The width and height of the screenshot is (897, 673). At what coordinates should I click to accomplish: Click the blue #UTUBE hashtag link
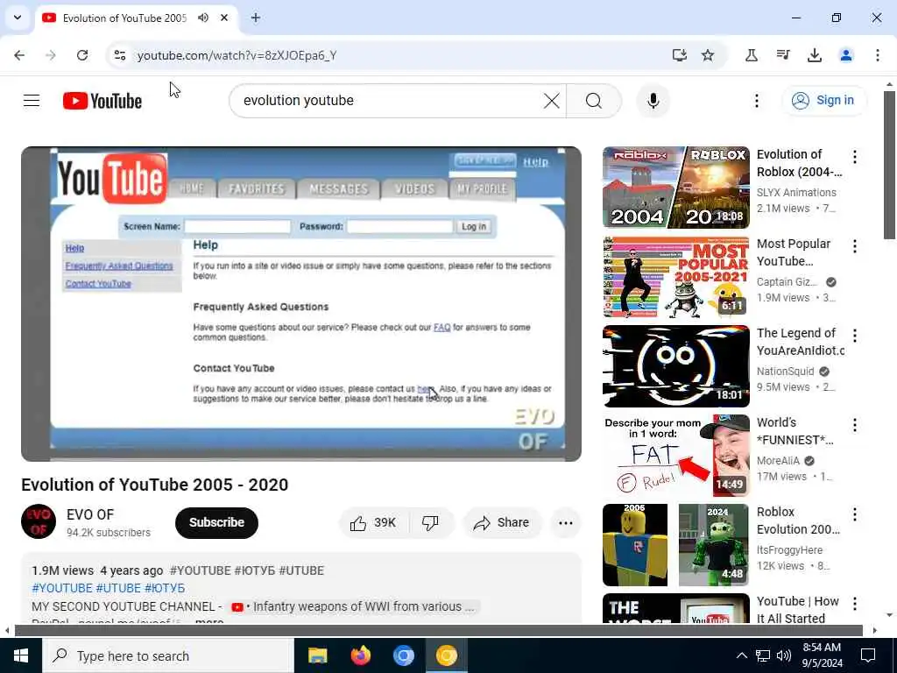click(118, 588)
